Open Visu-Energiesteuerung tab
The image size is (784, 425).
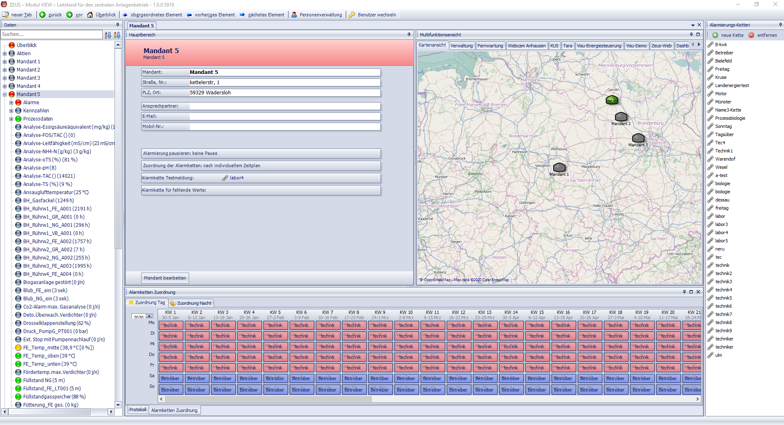coord(599,46)
